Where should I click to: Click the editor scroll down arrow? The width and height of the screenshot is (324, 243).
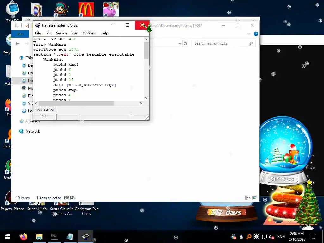pyautogui.click(x=146, y=98)
